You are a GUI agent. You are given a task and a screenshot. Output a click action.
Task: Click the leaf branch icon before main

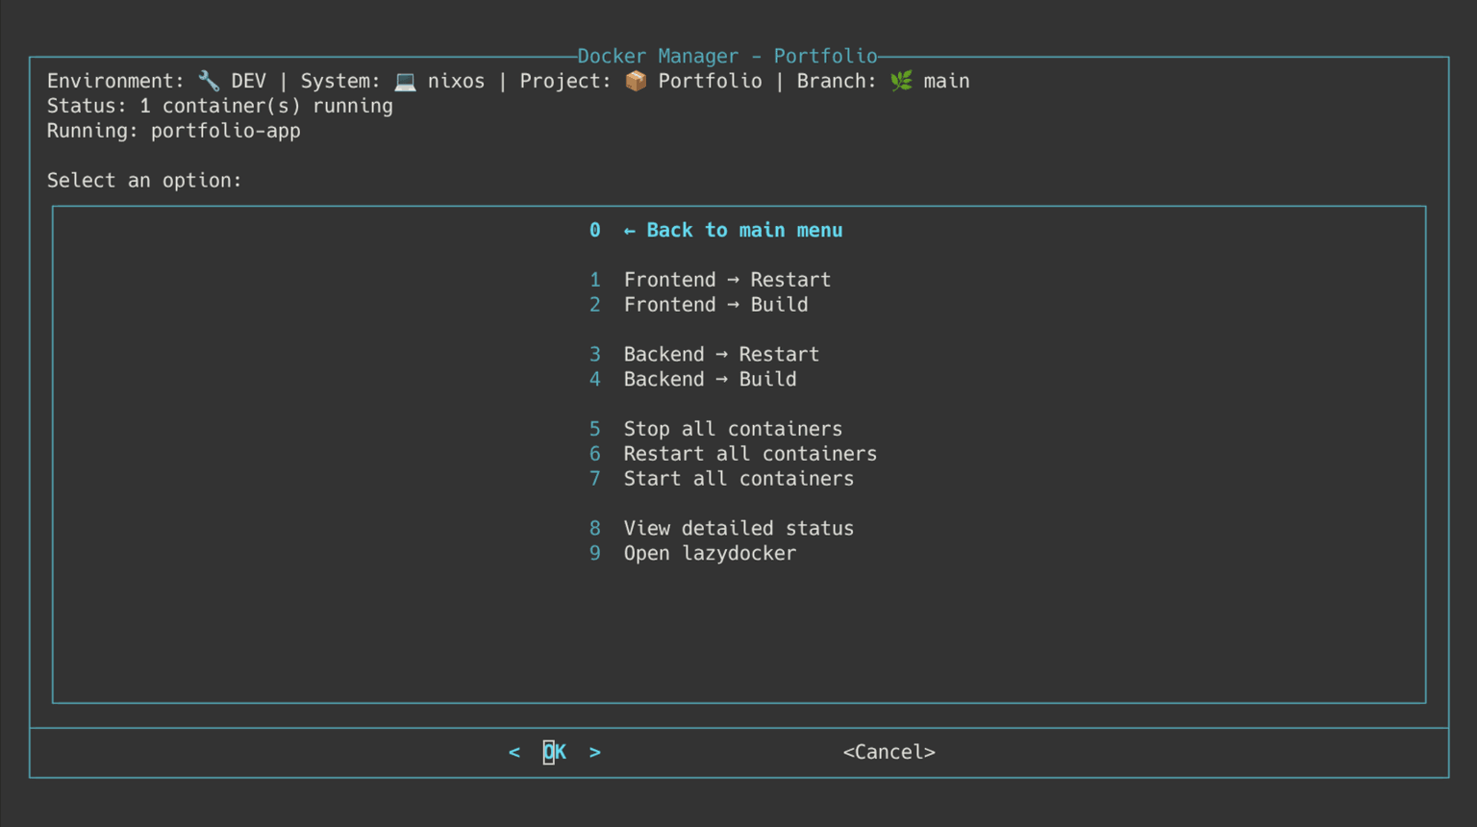[901, 81]
